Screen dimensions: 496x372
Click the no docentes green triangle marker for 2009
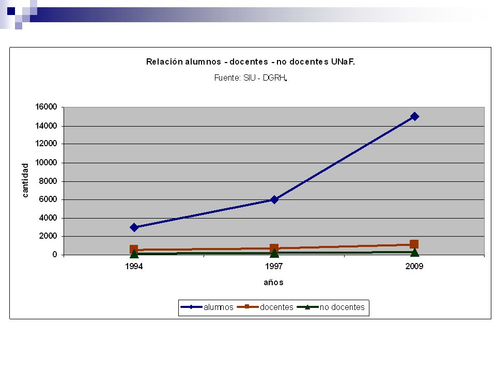(414, 252)
